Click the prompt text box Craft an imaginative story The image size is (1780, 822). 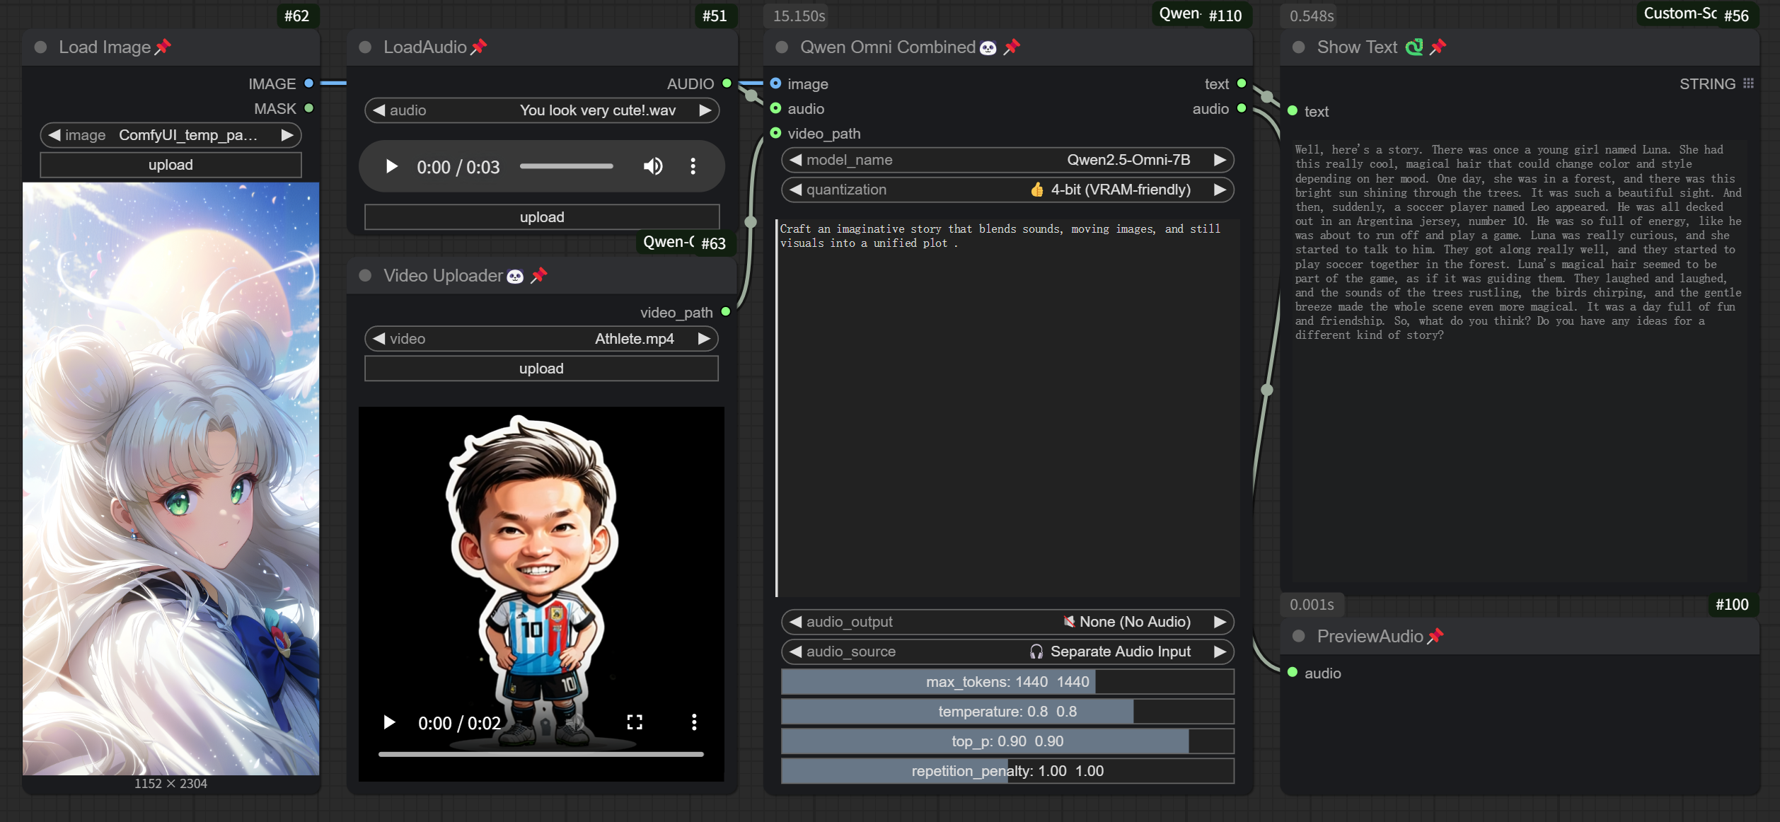[x=1007, y=408]
